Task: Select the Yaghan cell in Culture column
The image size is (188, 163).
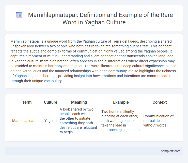Action: (51, 121)
